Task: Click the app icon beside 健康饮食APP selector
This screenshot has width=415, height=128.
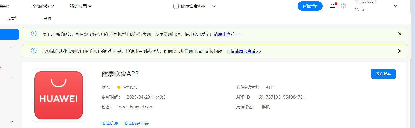Action: pyautogui.click(x=176, y=6)
